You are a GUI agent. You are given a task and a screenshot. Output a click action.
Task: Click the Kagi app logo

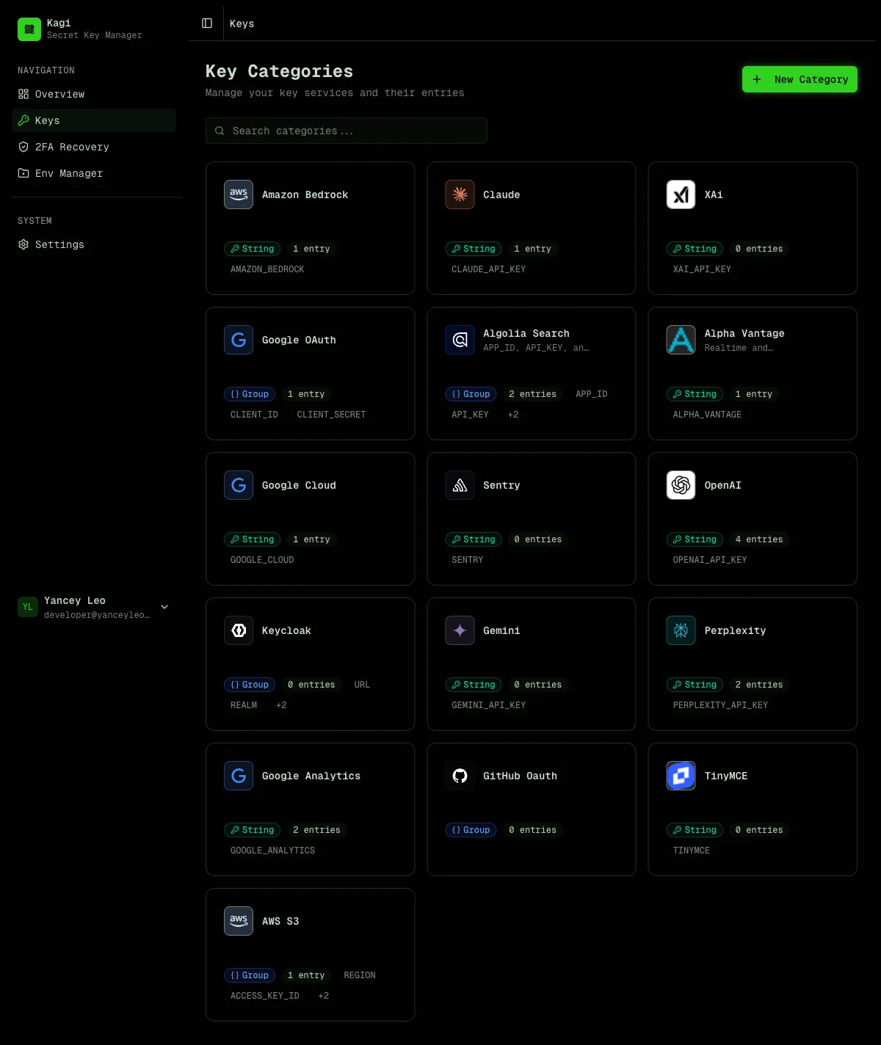[x=29, y=29]
